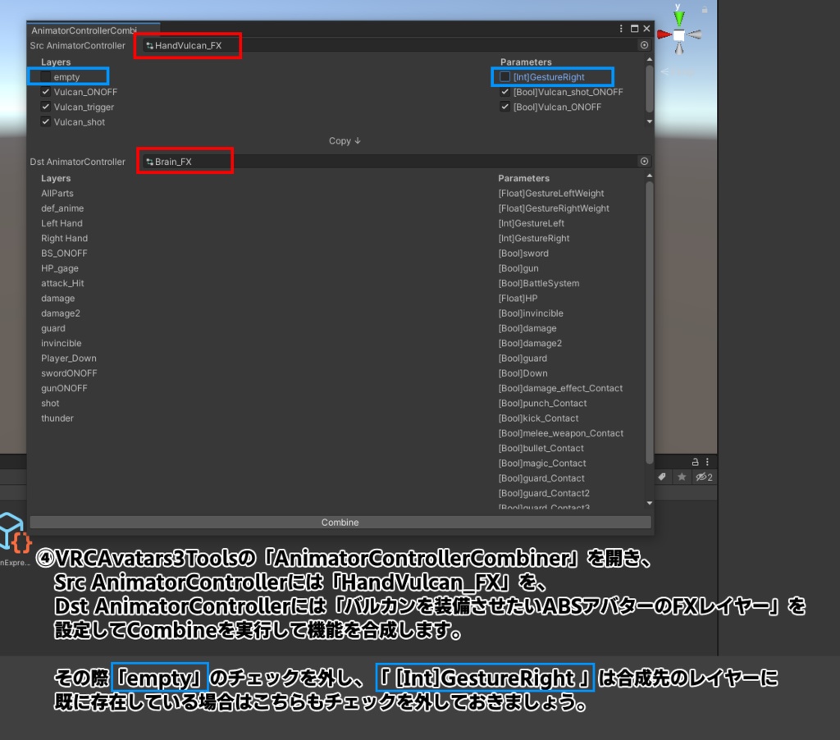This screenshot has height=740, width=840.
Task: Click the [Bool]guard_Contact2 parameter
Action: (544, 494)
